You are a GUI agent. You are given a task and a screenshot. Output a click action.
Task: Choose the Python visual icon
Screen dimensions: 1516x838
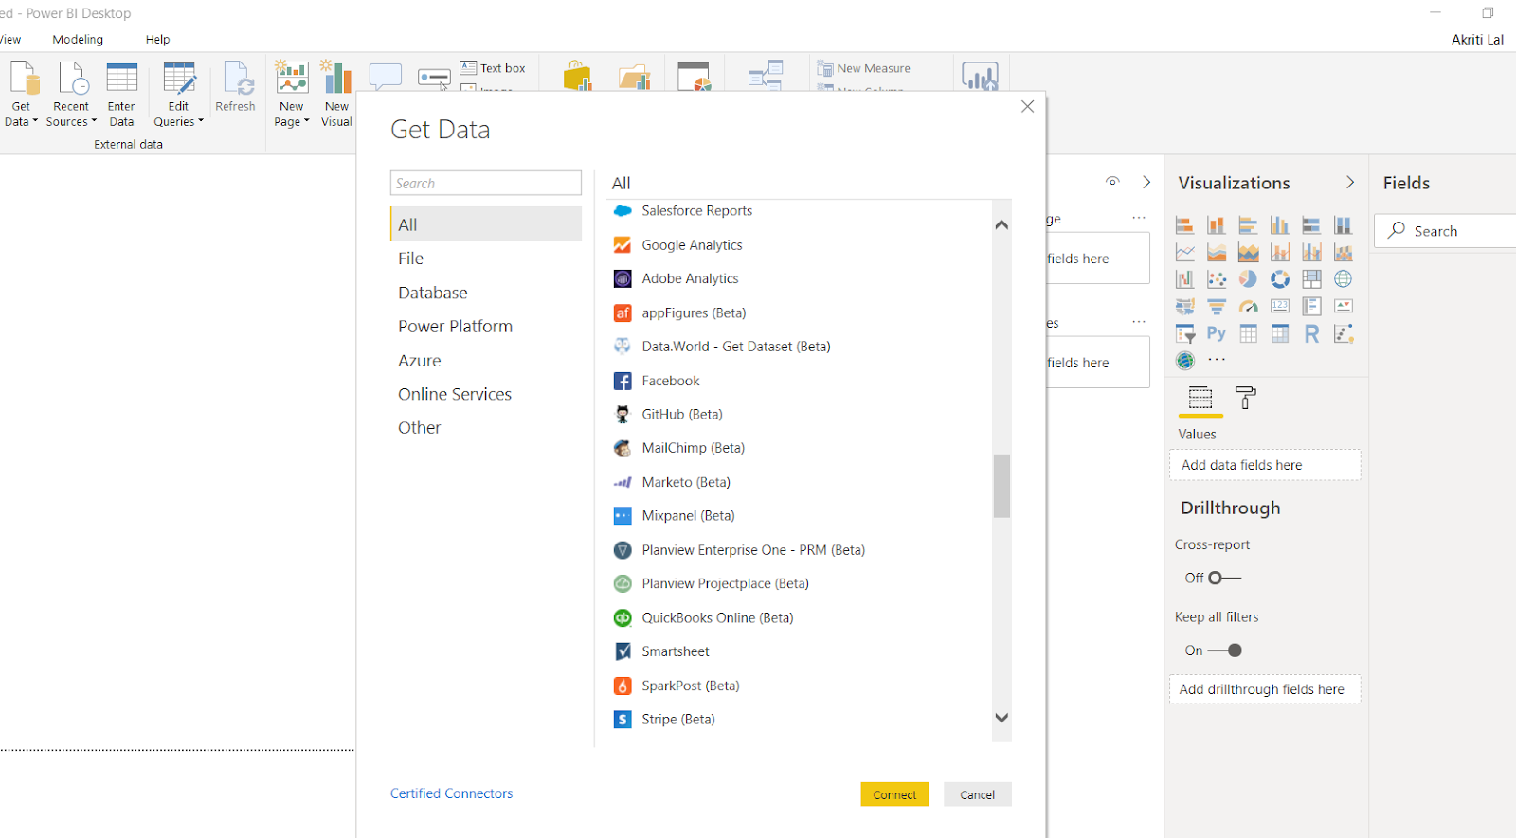click(x=1217, y=333)
